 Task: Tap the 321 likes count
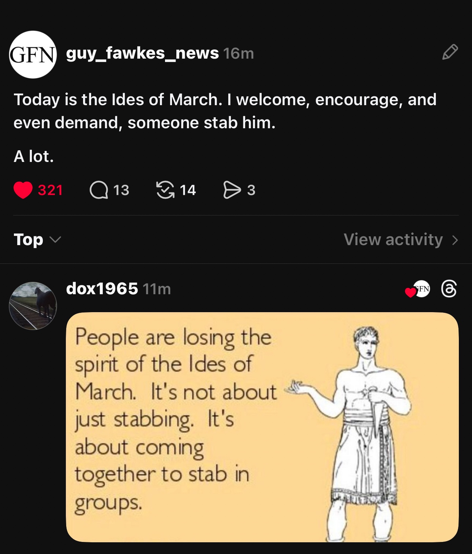(50, 190)
